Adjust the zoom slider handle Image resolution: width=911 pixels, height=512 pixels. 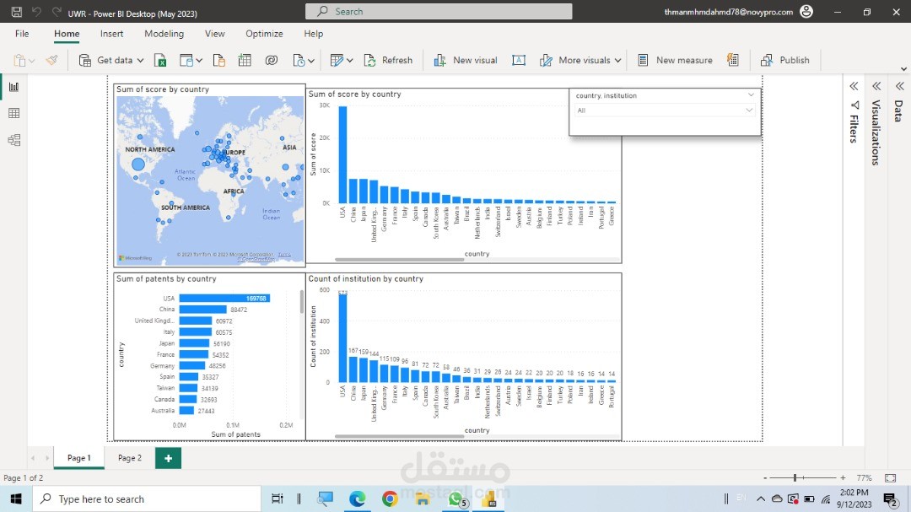point(795,477)
